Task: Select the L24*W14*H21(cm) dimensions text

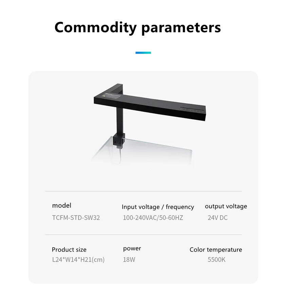Action: click(x=78, y=260)
